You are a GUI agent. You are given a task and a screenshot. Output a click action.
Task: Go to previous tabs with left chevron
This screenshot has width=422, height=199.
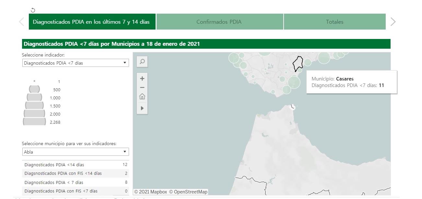pyautogui.click(x=22, y=22)
